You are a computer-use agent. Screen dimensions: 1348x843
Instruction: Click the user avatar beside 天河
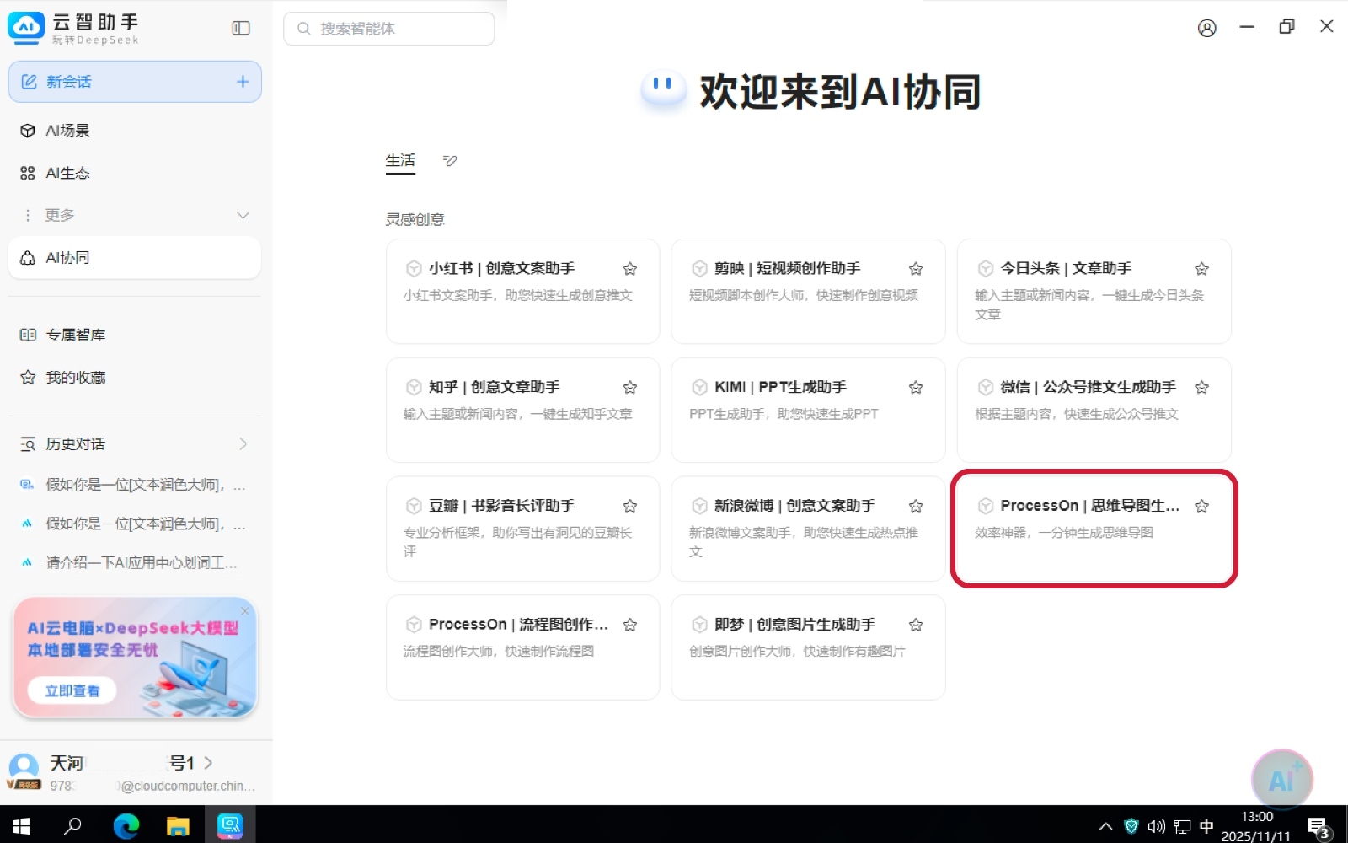[24, 771]
